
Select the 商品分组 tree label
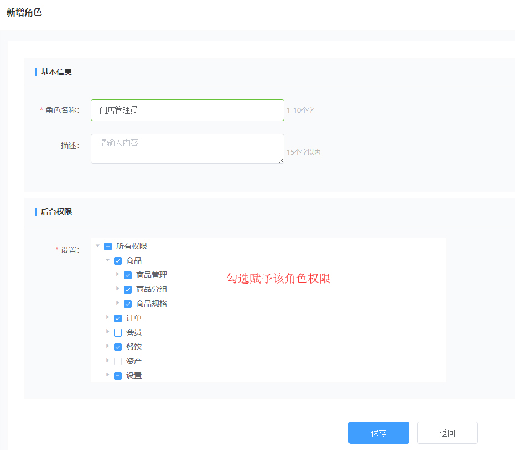point(152,289)
